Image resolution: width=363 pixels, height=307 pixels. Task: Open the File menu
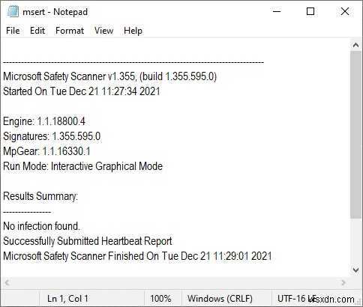click(13, 31)
